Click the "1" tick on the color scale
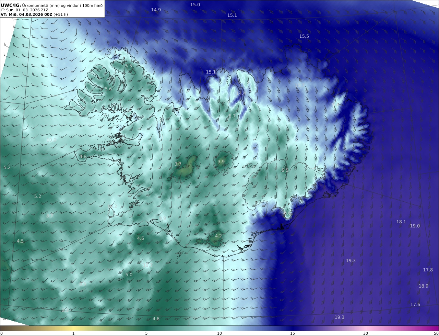The height and width of the screenshot is (336, 439). 73,333
